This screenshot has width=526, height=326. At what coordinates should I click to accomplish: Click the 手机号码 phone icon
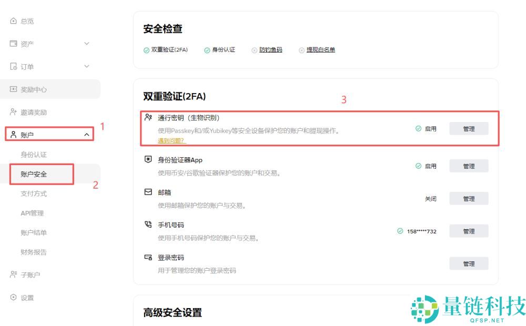point(148,225)
